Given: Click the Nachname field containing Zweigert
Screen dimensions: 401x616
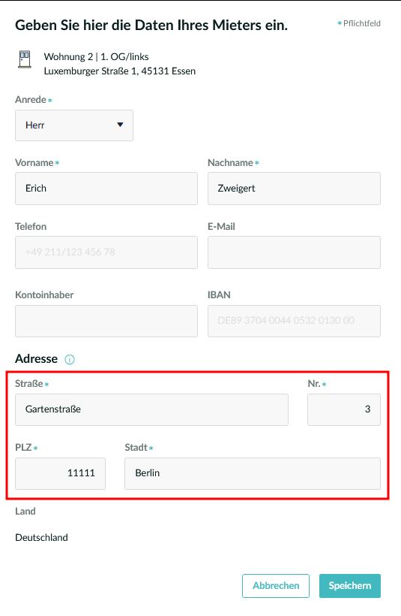Looking at the screenshot, I should pos(294,189).
